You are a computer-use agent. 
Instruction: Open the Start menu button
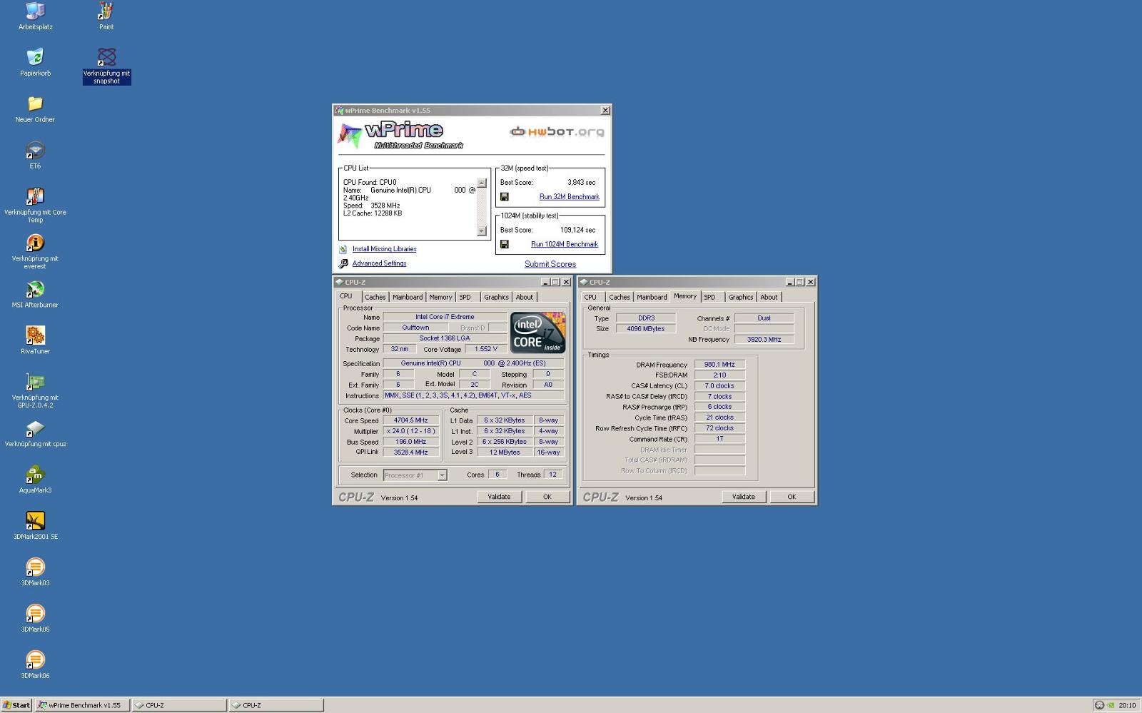pos(16,705)
